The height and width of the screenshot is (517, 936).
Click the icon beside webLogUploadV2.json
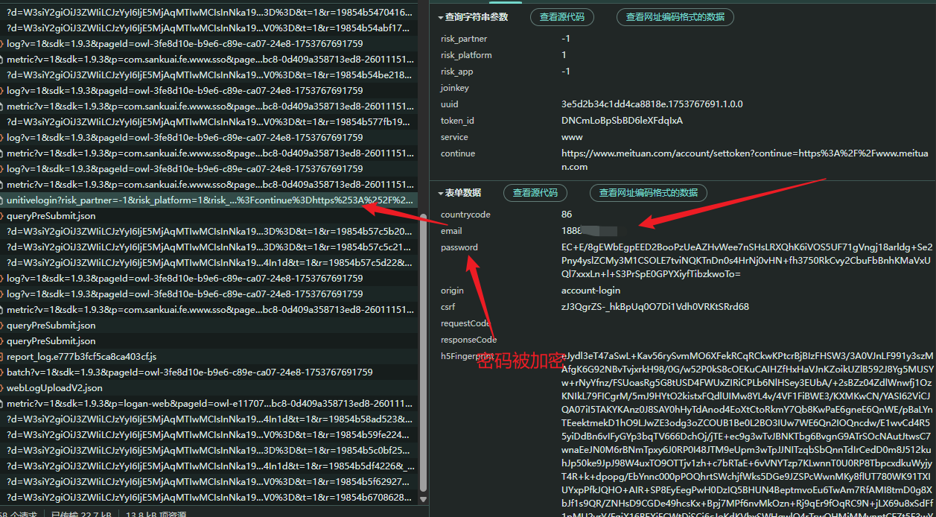tap(3, 388)
